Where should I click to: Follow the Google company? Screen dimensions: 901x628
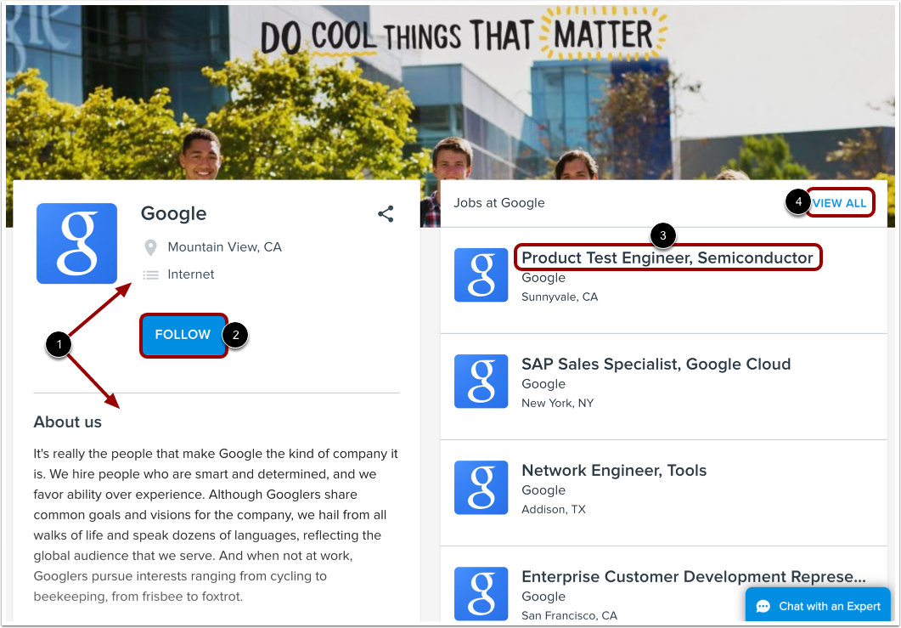coord(183,335)
